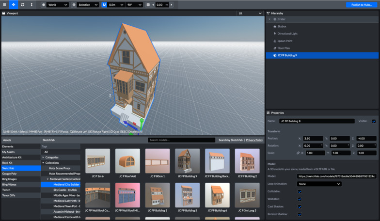
Task: Toggle the grid visibility icon
Action: [x=148, y=4]
